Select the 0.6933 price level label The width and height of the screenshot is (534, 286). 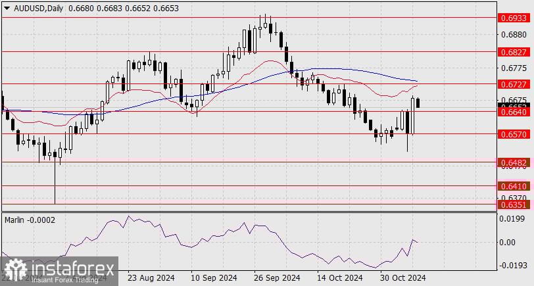[x=514, y=18]
